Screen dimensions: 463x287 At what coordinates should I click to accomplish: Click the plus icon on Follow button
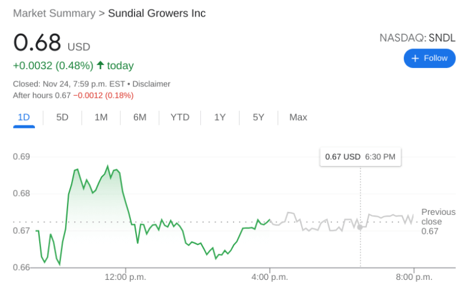point(415,58)
